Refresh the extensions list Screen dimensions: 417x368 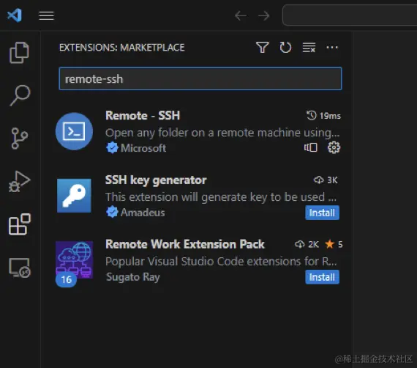285,48
